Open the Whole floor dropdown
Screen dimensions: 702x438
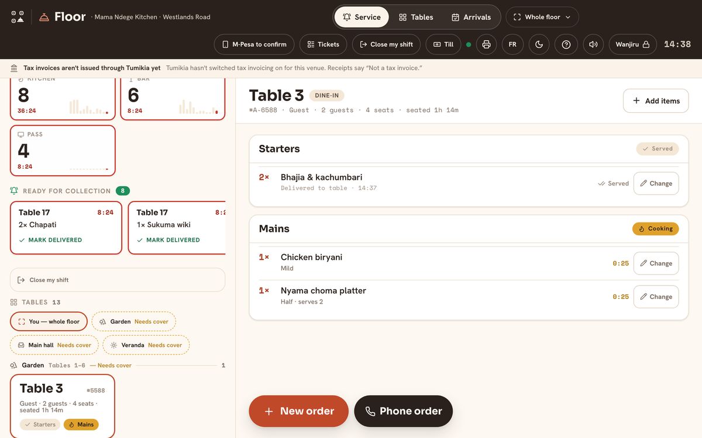point(542,17)
